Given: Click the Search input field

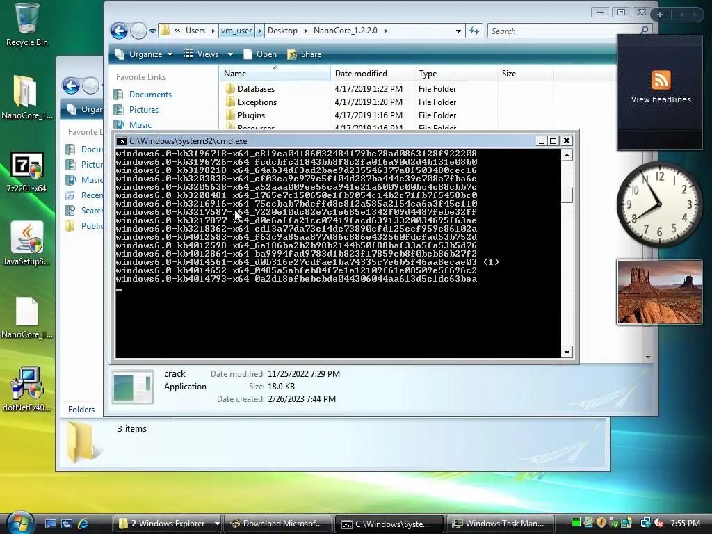Looking at the screenshot, I should tap(563, 31).
